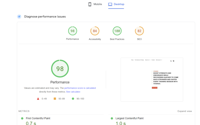200x125 pixels.
Task: Click the red triangle 0–49 legend icon
Action: coord(38,99)
